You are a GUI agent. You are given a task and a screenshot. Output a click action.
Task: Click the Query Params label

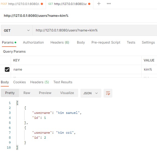tap(14, 52)
